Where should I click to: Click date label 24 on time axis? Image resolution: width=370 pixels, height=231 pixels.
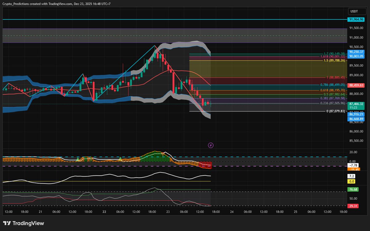click(x=232, y=212)
